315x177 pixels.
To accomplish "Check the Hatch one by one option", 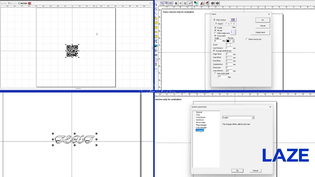I will pyautogui.click(x=247, y=39).
